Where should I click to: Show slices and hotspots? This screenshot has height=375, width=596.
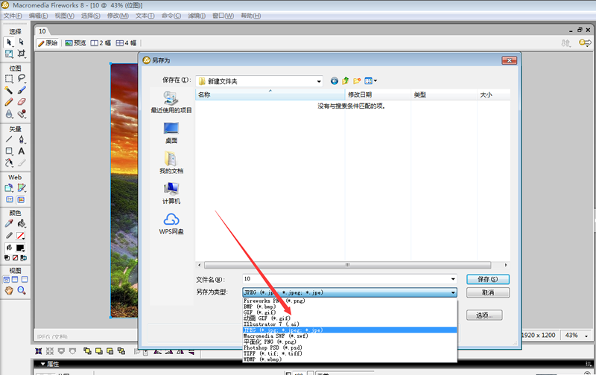[x=22, y=199]
